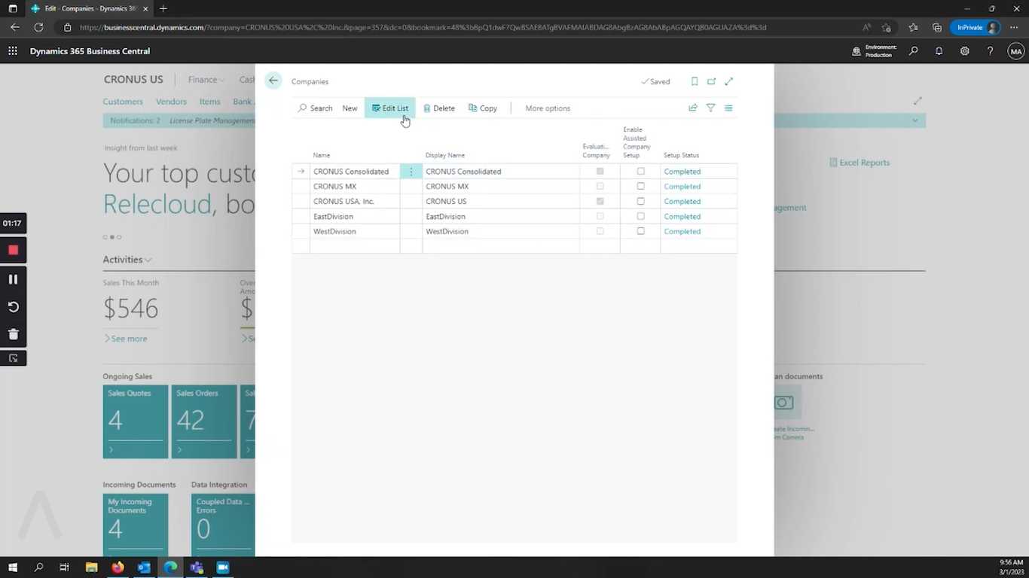Viewport: 1029px width, 578px height.
Task: Click the Edit List button
Action: pyautogui.click(x=389, y=108)
